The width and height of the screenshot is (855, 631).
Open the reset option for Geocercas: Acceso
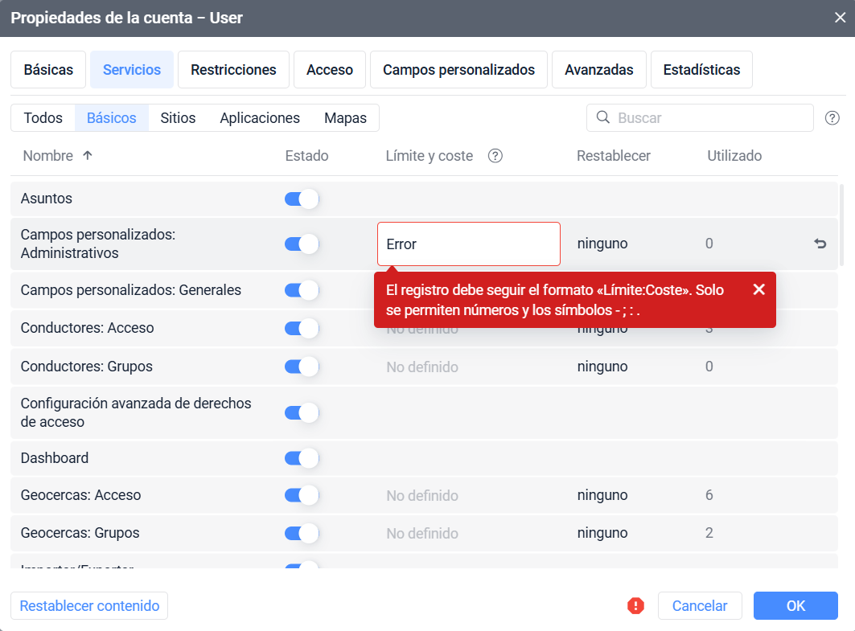pyautogui.click(x=602, y=495)
